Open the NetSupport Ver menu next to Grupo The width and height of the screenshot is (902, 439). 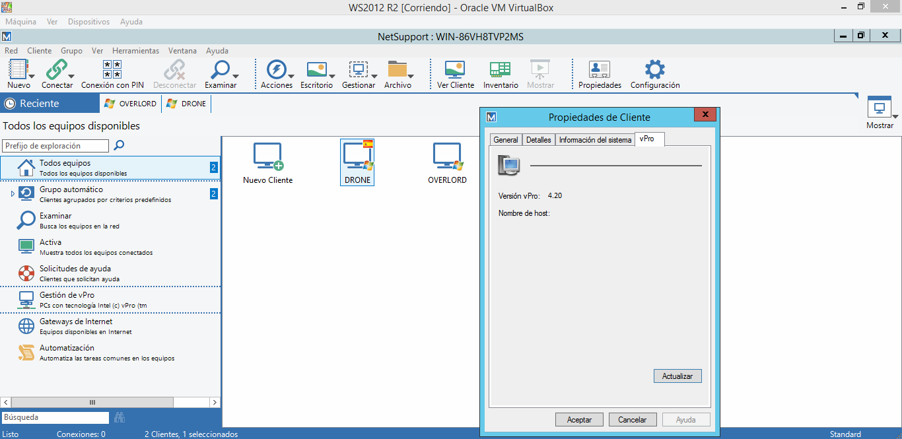(98, 50)
